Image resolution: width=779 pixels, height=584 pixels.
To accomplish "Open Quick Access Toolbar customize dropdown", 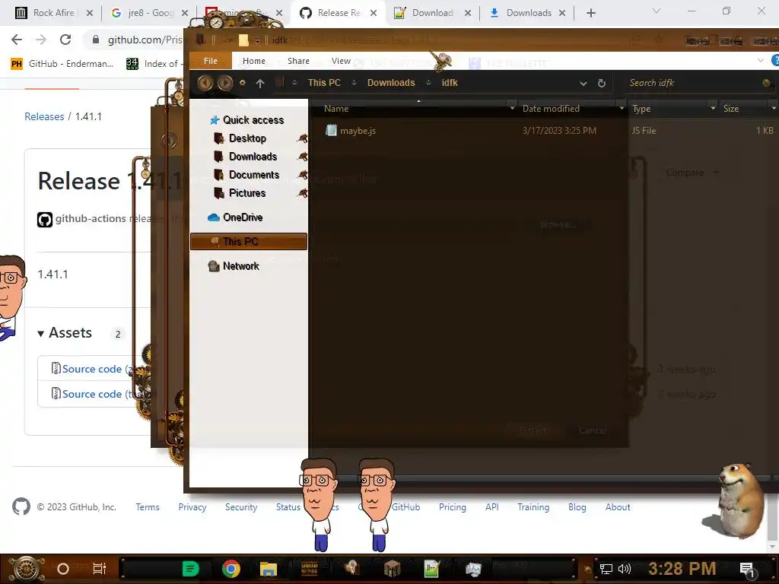I will pos(257,40).
